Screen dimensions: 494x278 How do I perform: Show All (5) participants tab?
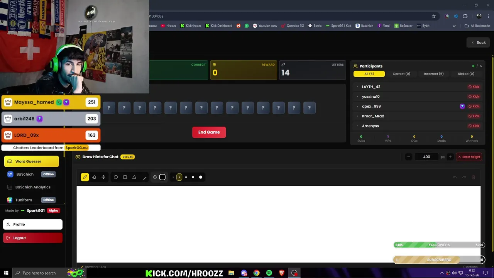coord(369,74)
